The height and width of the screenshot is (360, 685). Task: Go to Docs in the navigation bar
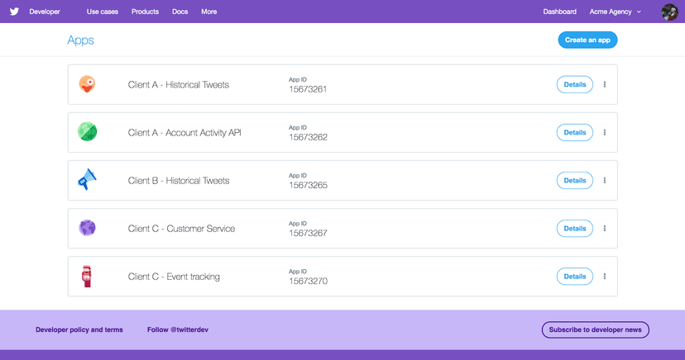[x=180, y=12]
